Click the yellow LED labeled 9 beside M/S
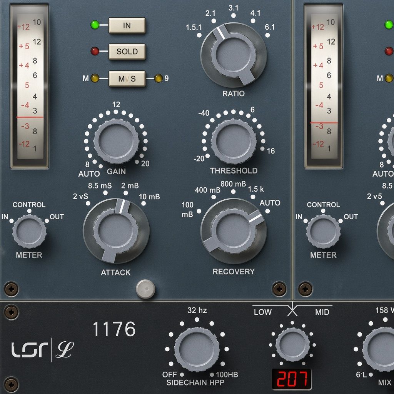This screenshot has height=394, width=394. coord(158,78)
